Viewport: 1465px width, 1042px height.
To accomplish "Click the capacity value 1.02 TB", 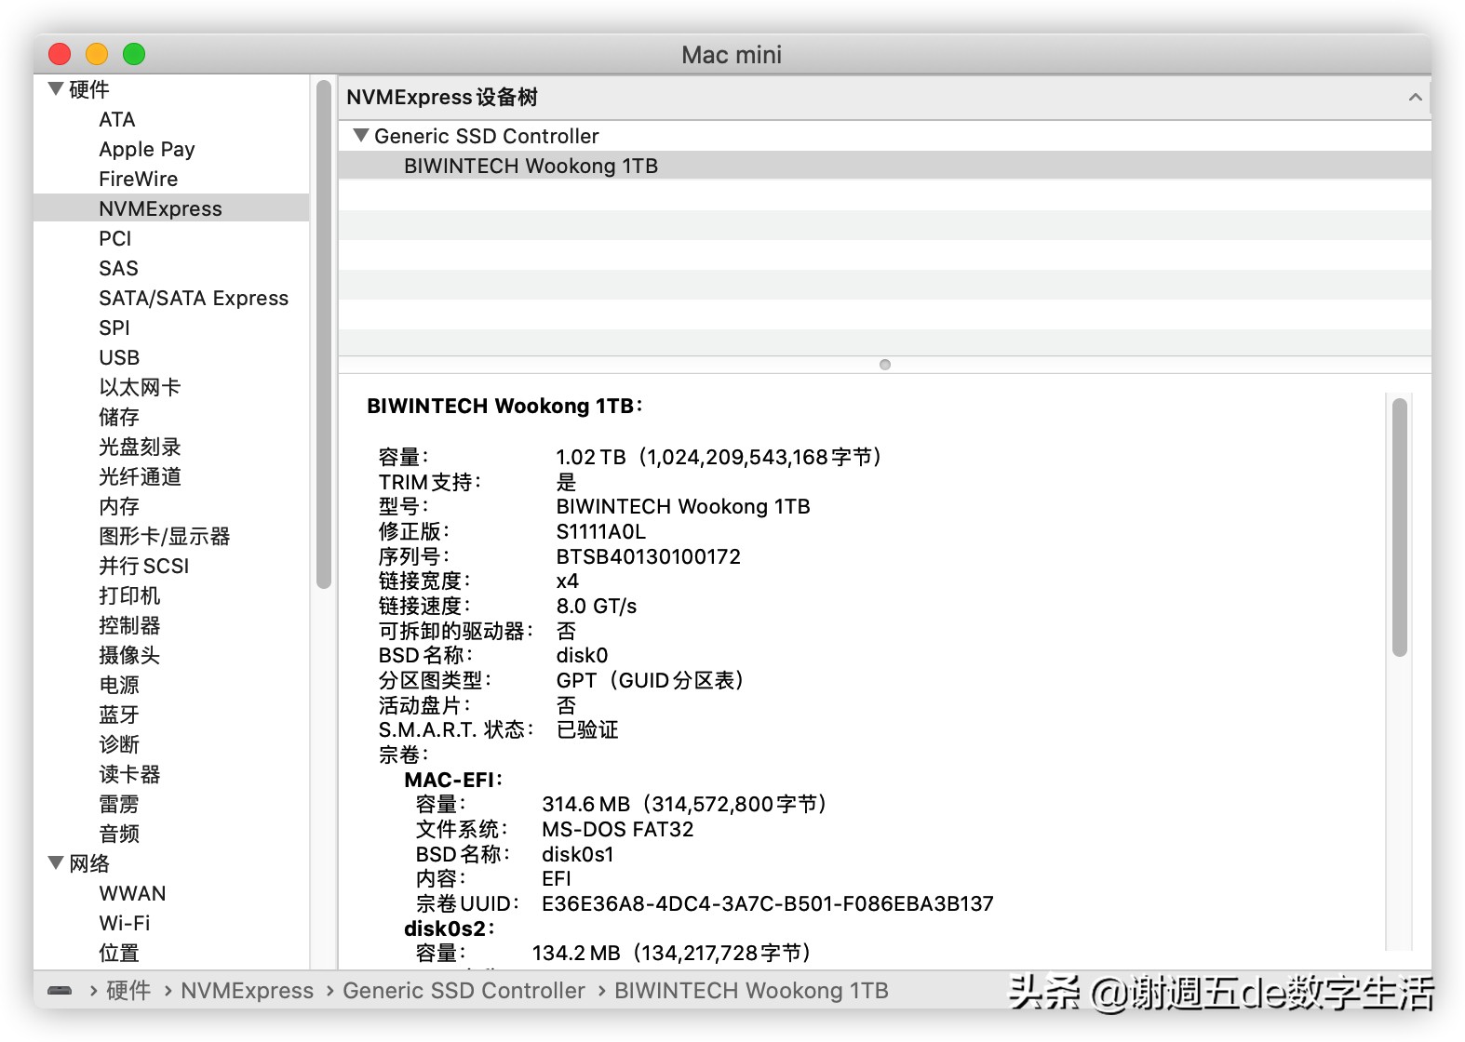I will (x=591, y=457).
